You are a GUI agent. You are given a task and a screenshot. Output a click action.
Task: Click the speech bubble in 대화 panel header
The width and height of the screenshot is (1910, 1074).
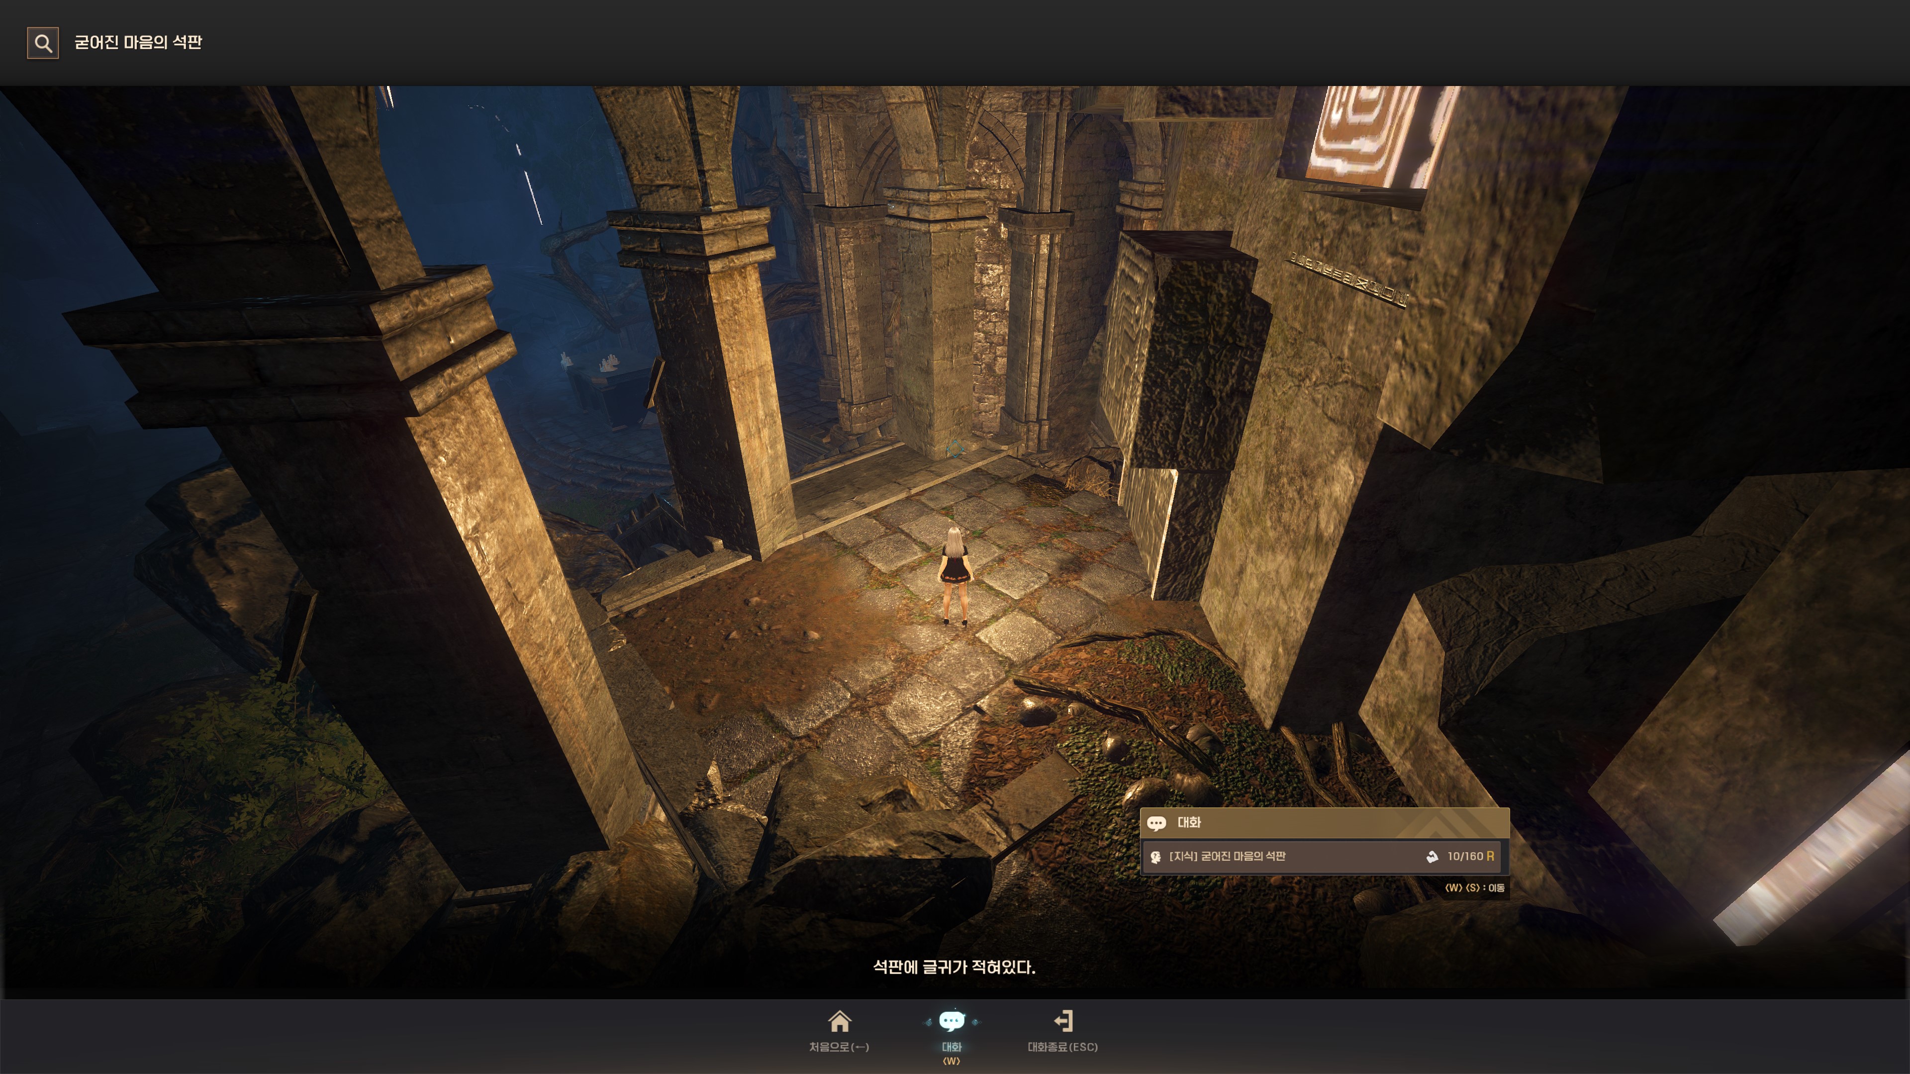pyautogui.click(x=1156, y=823)
